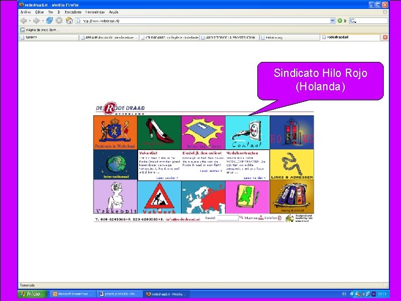Close the current tab with red X
Screen dimensions: 401x301
click(x=385, y=37)
